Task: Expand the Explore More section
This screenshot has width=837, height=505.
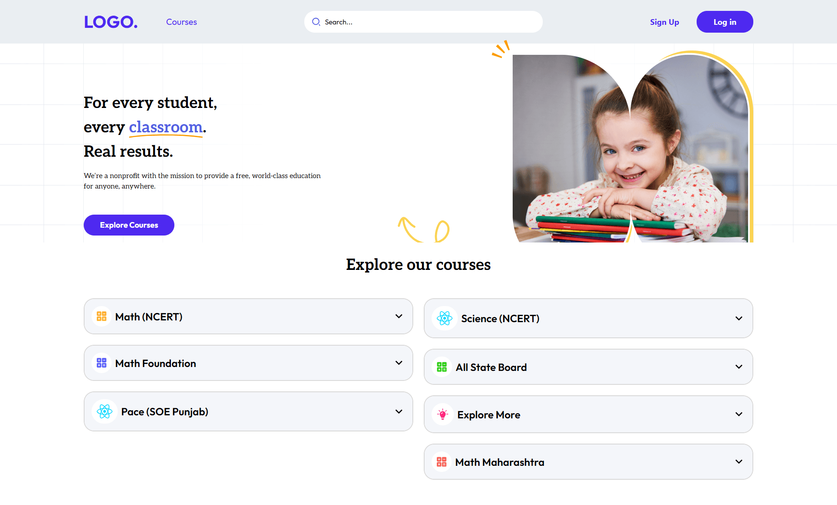Action: coord(738,414)
